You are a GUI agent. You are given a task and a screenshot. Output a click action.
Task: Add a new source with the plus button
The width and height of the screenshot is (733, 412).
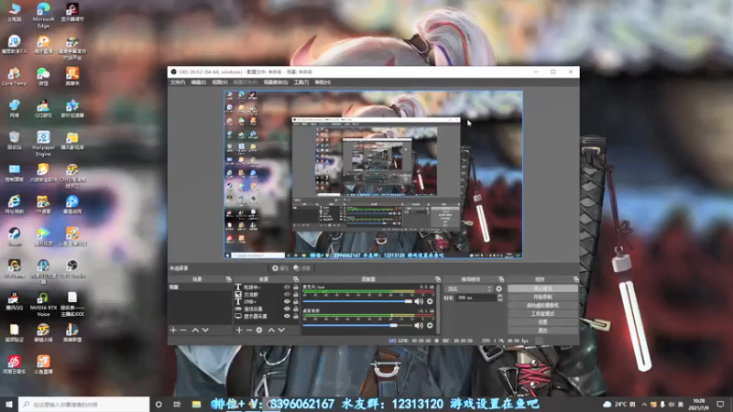[239, 330]
